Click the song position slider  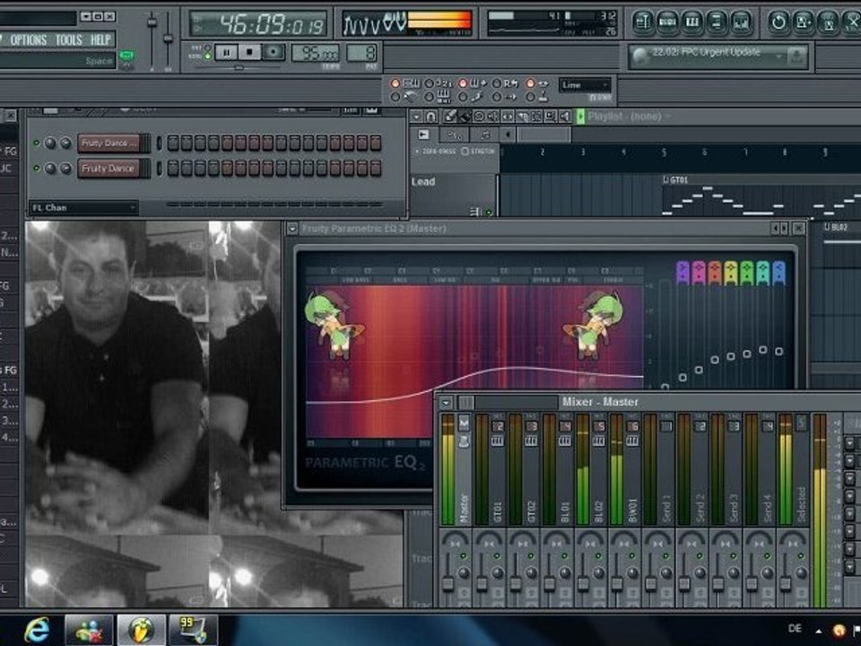click(x=239, y=68)
